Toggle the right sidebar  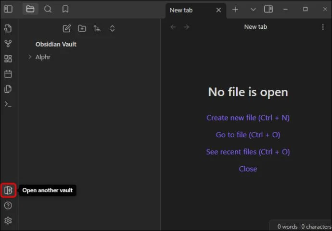(x=268, y=9)
